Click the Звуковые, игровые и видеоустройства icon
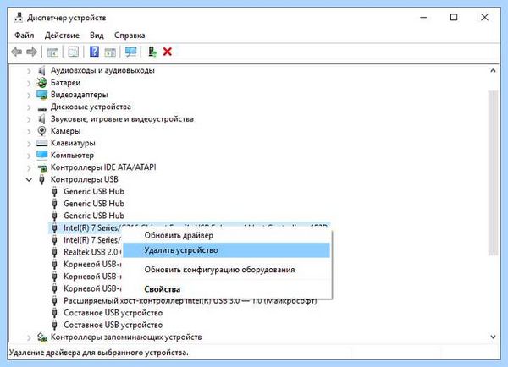 41,118
